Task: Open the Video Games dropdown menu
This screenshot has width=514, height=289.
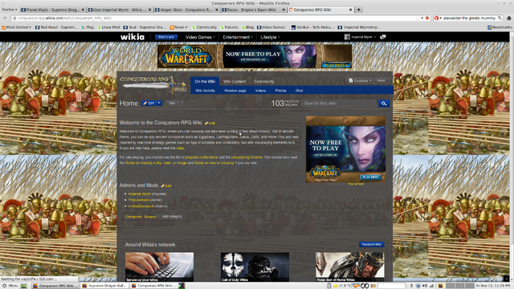Action: pyautogui.click(x=200, y=38)
